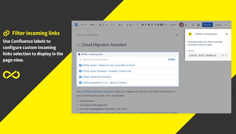Insert an @ mention

(x=152, y=25)
